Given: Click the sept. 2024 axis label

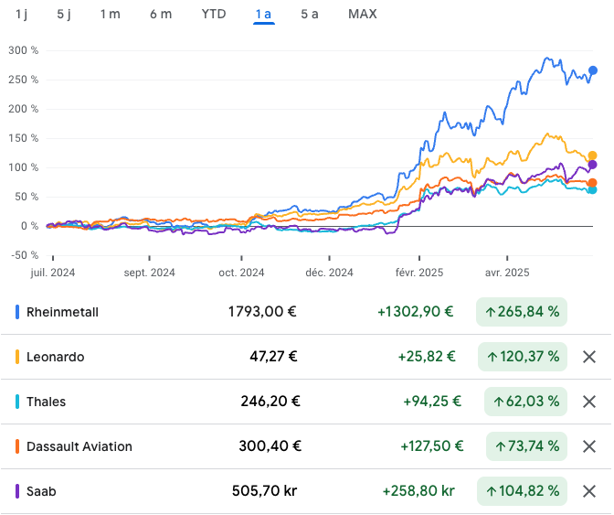Looking at the screenshot, I should [149, 273].
